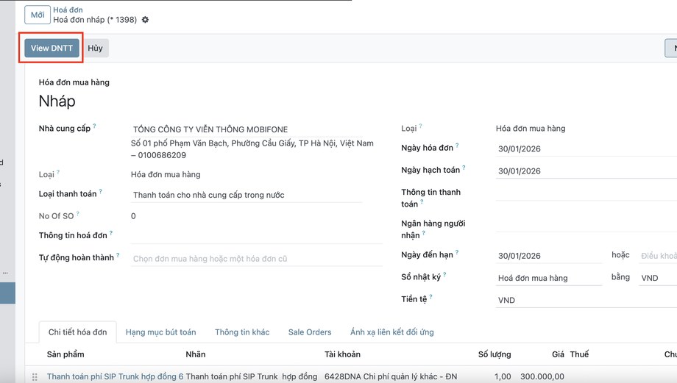Edit the Ngày hóa đơn date field
Image resolution: width=677 pixels, height=383 pixels.
586,148
